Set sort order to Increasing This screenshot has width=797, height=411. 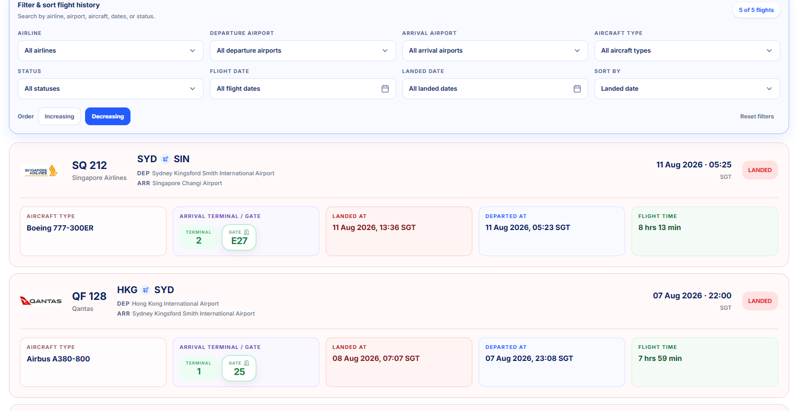tap(60, 116)
